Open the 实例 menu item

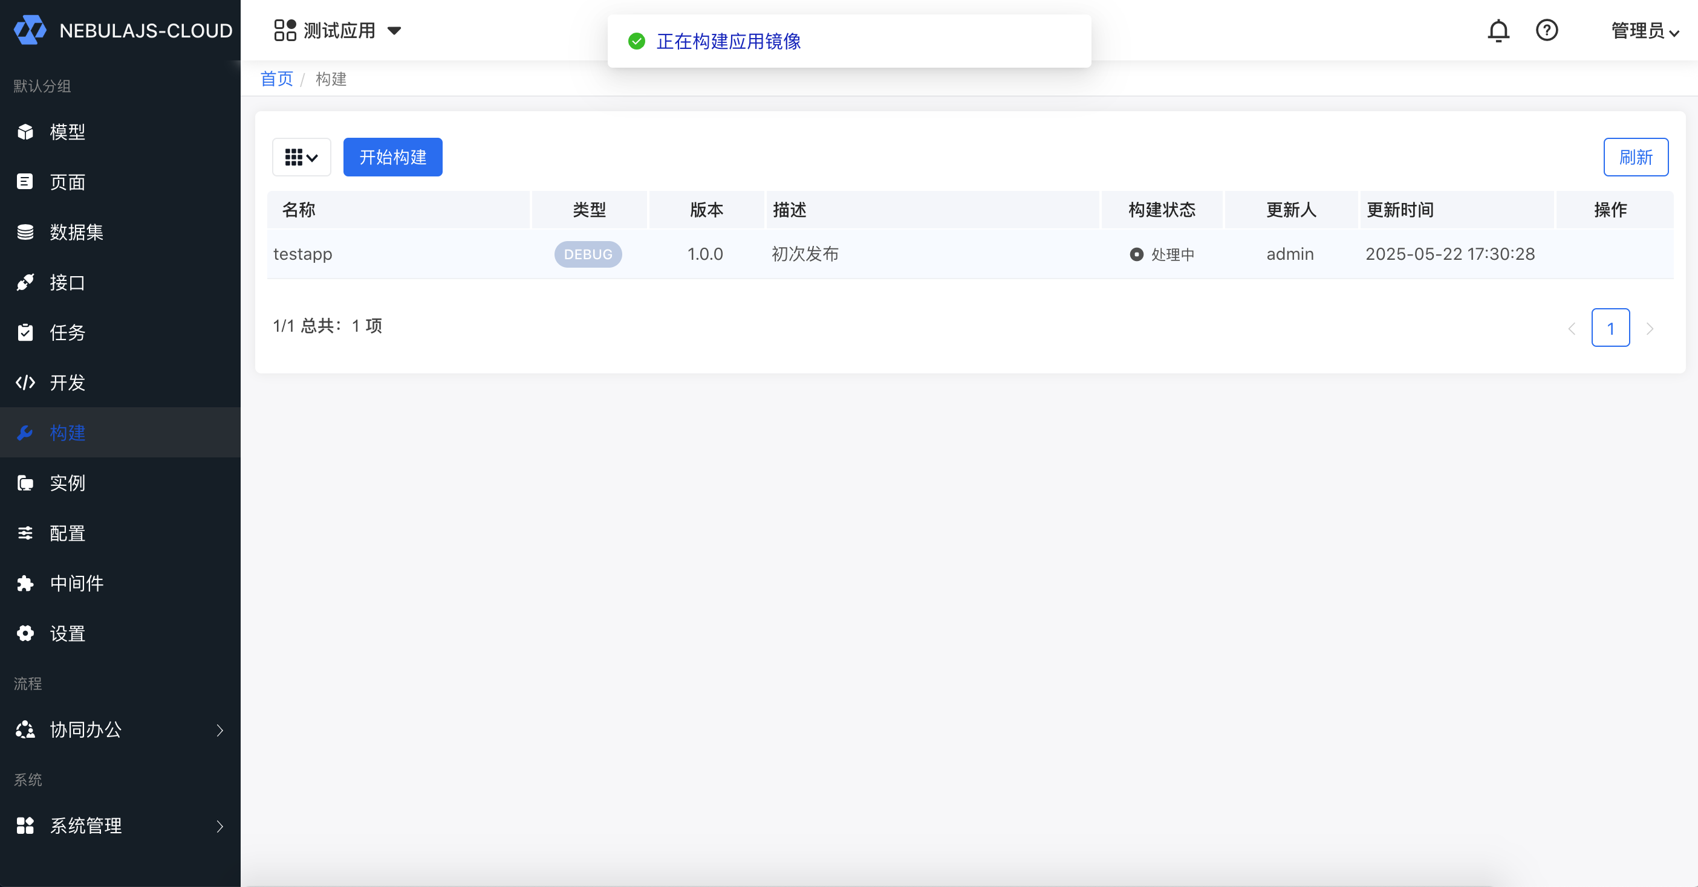67,483
